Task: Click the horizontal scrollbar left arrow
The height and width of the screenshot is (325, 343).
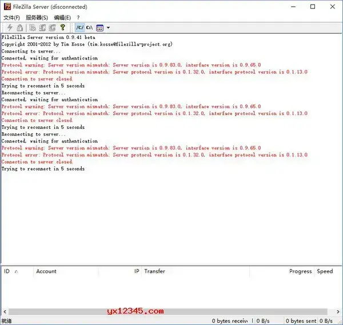Action: click(5, 311)
